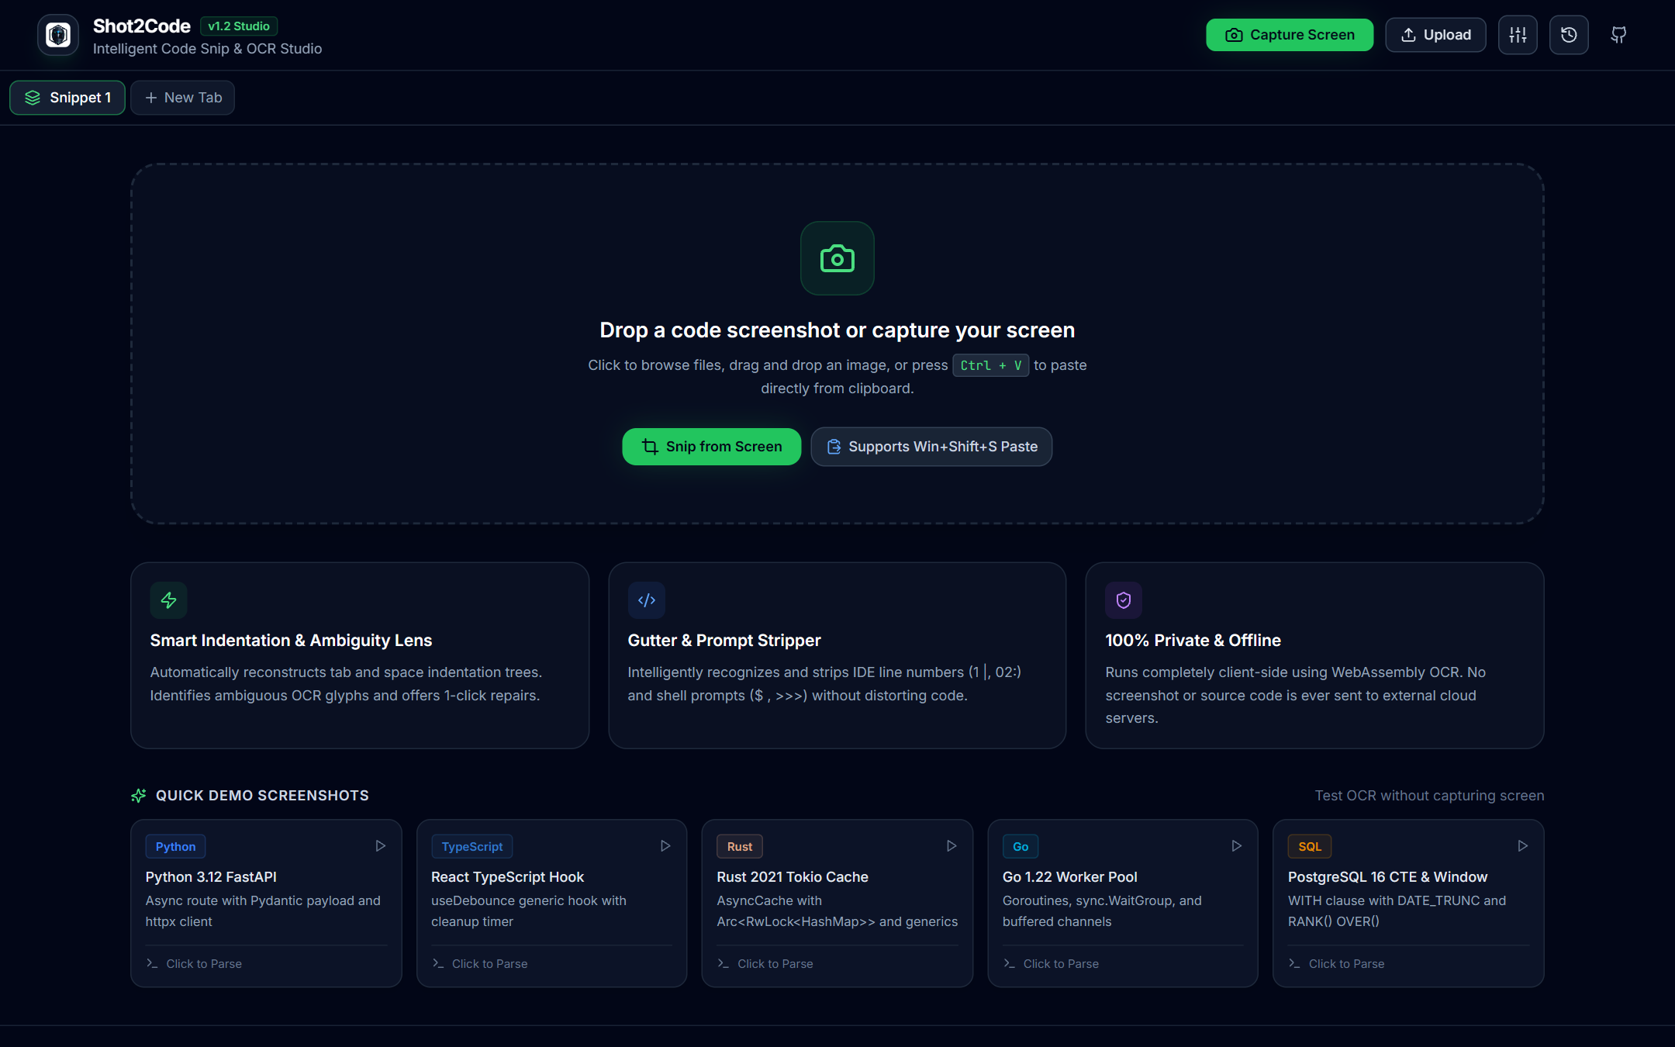1675x1047 pixels.
Task: Click the 100% Private & Offline heading
Action: pyautogui.click(x=1193, y=641)
